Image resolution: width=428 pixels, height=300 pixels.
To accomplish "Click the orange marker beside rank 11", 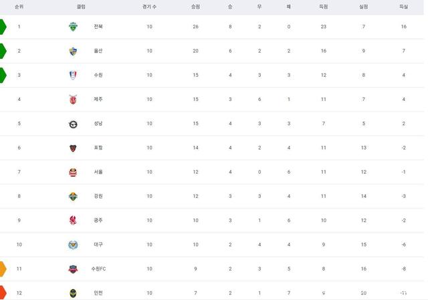I will (3, 269).
